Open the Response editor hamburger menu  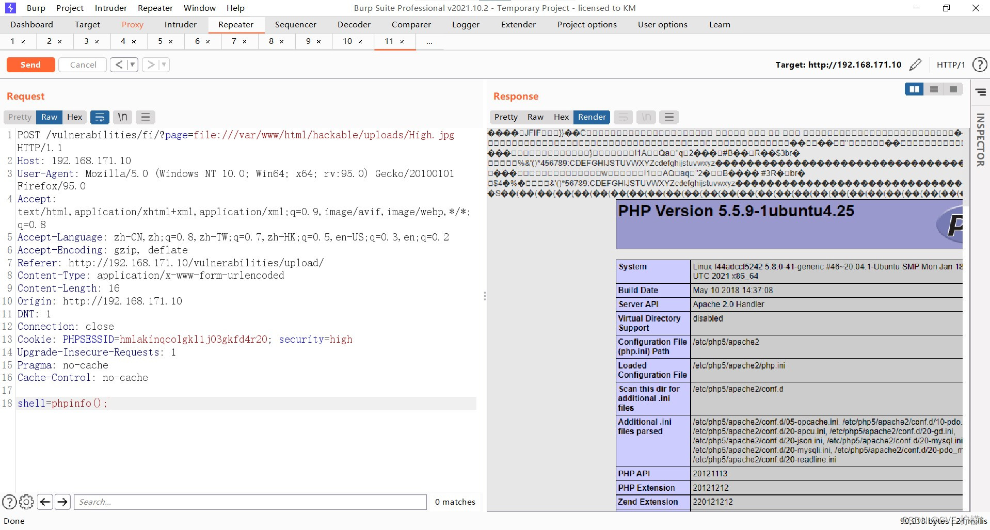point(669,117)
